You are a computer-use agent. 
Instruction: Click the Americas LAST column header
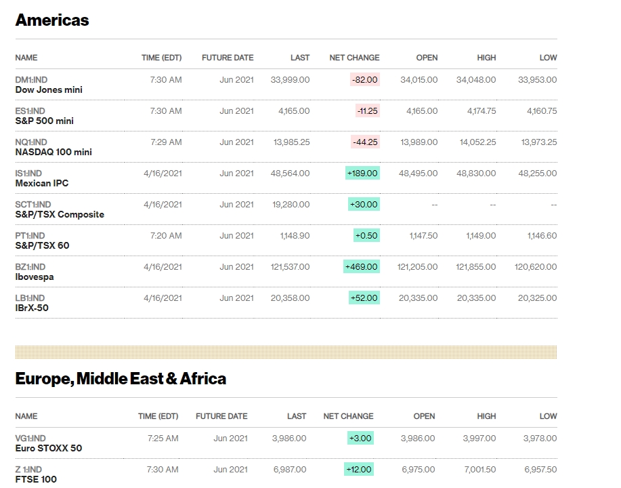(x=300, y=58)
